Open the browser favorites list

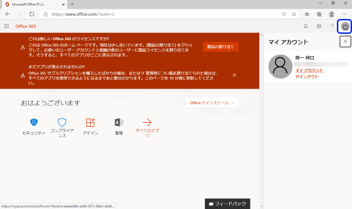307,14
